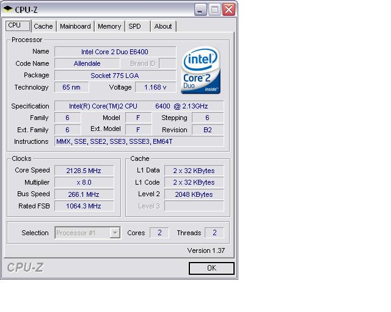Click the CPU-Z chip icon in title bar

pyautogui.click(x=8, y=9)
